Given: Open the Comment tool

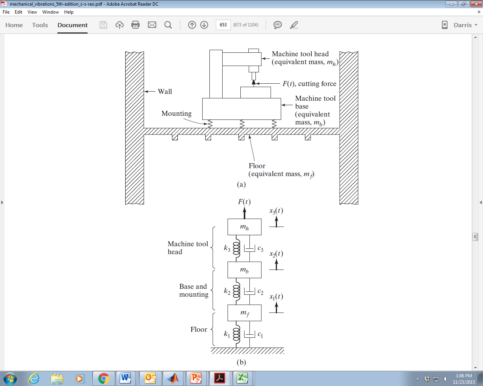Looking at the screenshot, I should click(277, 25).
